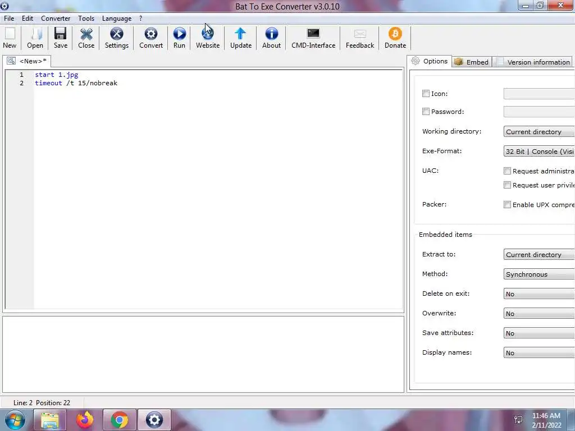Viewport: 575px width, 431px height.
Task: Switch to the Version information tab
Action: (533, 62)
